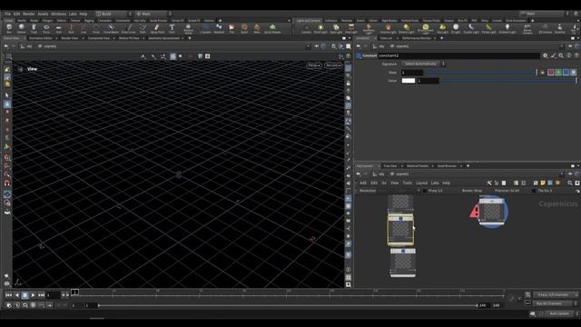Image resolution: width=581 pixels, height=327 pixels.
Task: Toggle the red channel mask button
Action: pyautogui.click(x=551, y=73)
